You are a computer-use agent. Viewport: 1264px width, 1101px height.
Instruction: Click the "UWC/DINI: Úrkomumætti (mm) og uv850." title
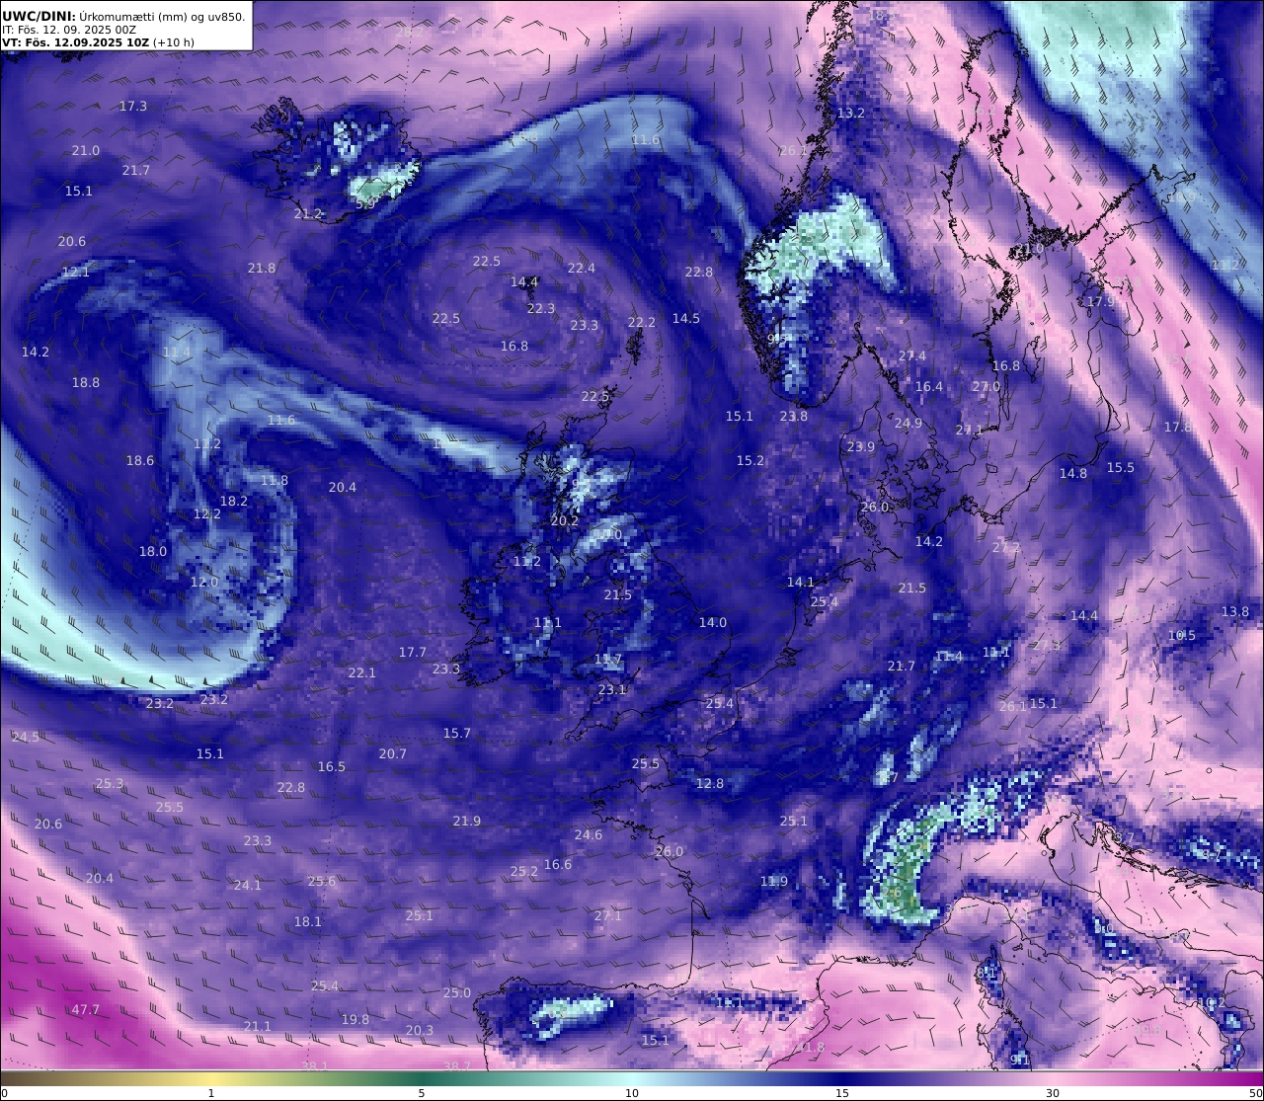pos(123,16)
